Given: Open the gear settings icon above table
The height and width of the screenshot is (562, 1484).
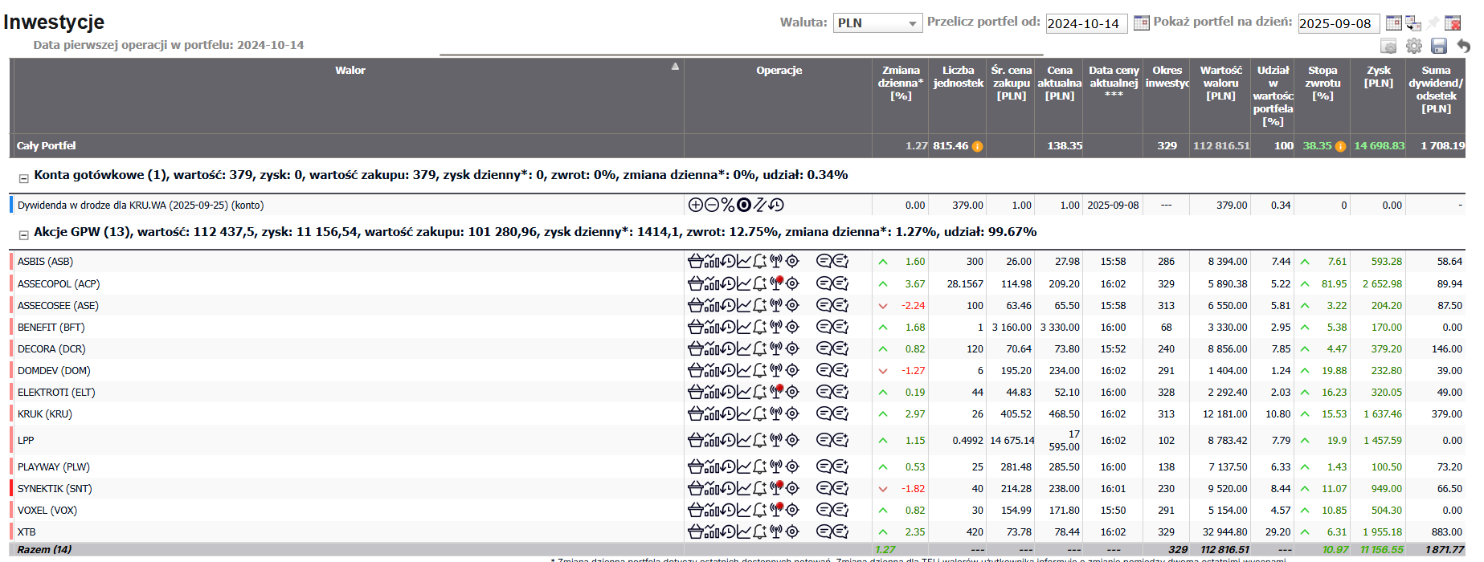Looking at the screenshot, I should [x=1414, y=47].
